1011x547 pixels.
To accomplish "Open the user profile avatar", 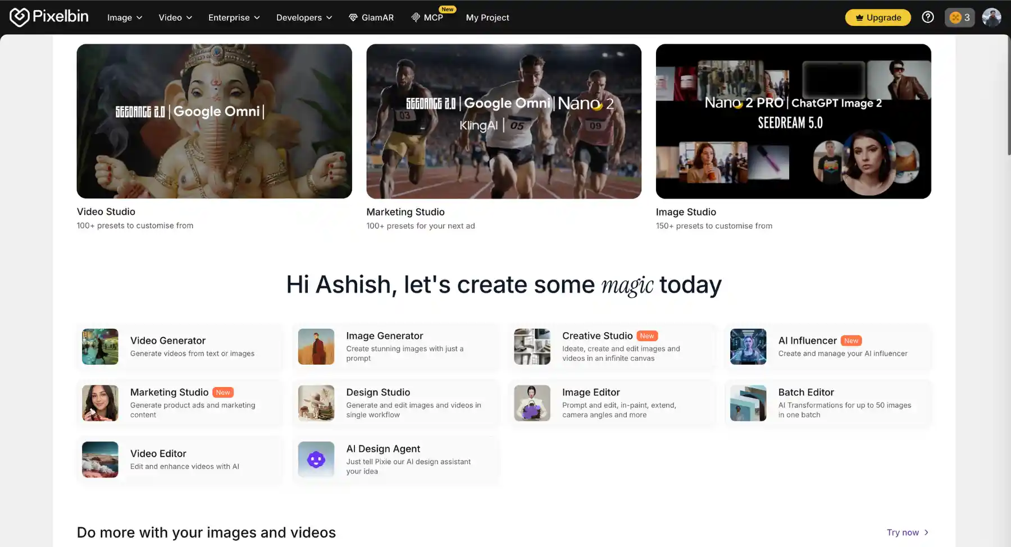I will (991, 17).
